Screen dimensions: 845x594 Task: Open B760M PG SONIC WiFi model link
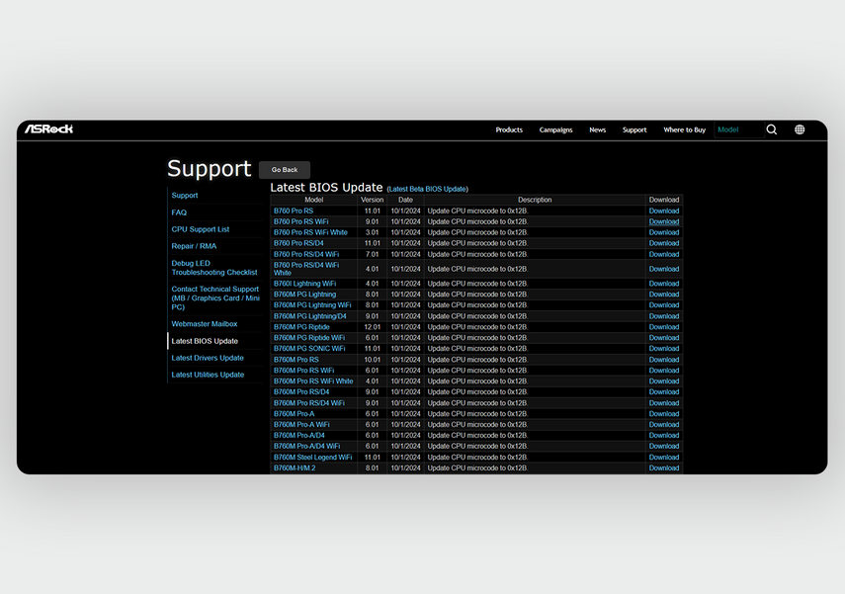309,349
